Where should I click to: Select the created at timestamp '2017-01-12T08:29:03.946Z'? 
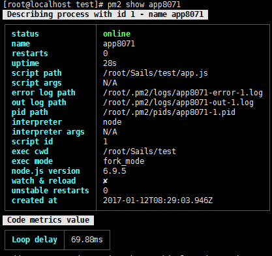pyautogui.click(x=158, y=200)
